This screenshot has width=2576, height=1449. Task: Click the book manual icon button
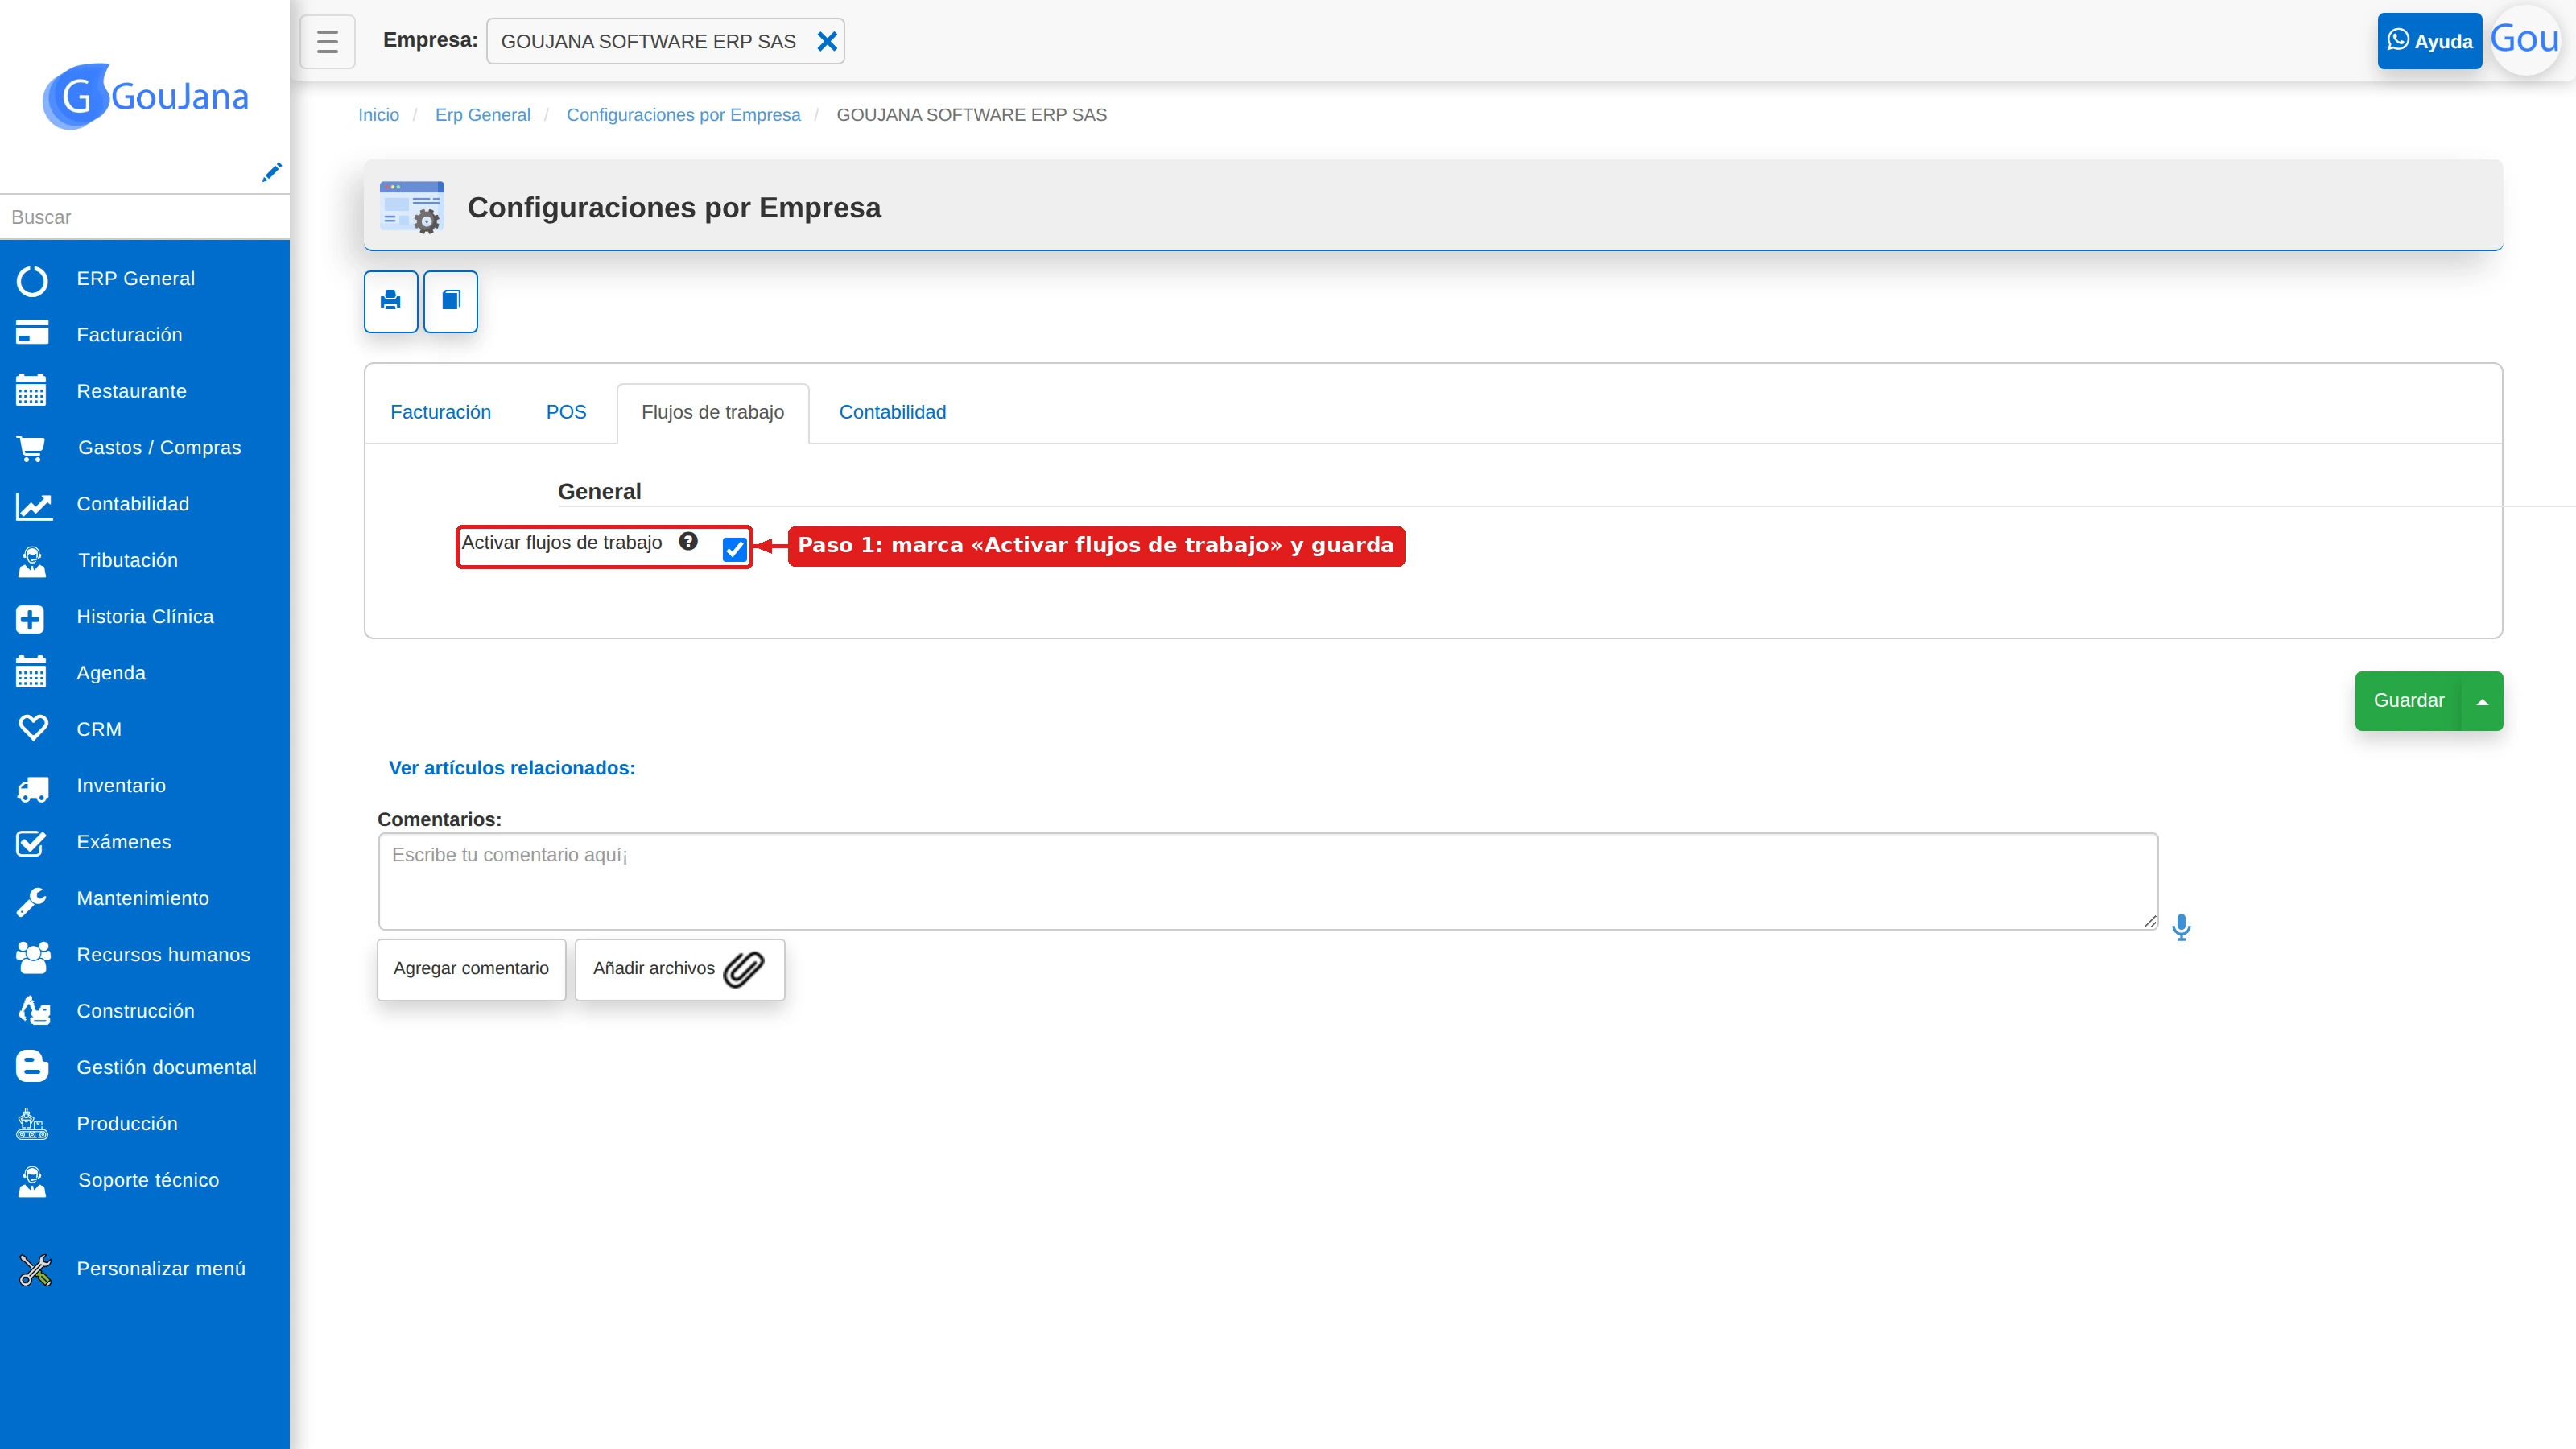click(451, 301)
